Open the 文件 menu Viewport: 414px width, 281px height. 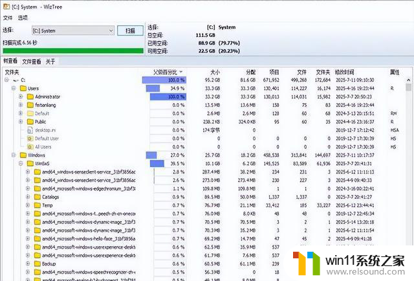(8, 17)
